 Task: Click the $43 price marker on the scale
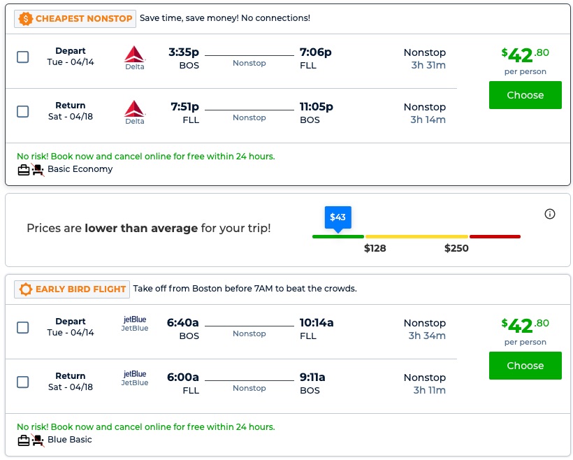pos(338,217)
